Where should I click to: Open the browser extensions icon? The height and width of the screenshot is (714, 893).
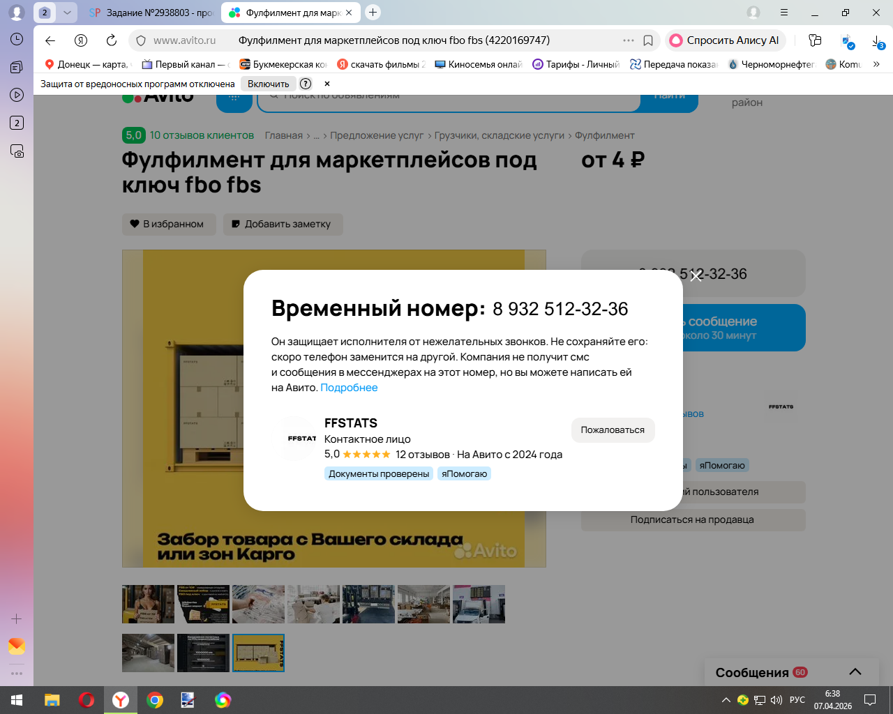tap(815, 40)
